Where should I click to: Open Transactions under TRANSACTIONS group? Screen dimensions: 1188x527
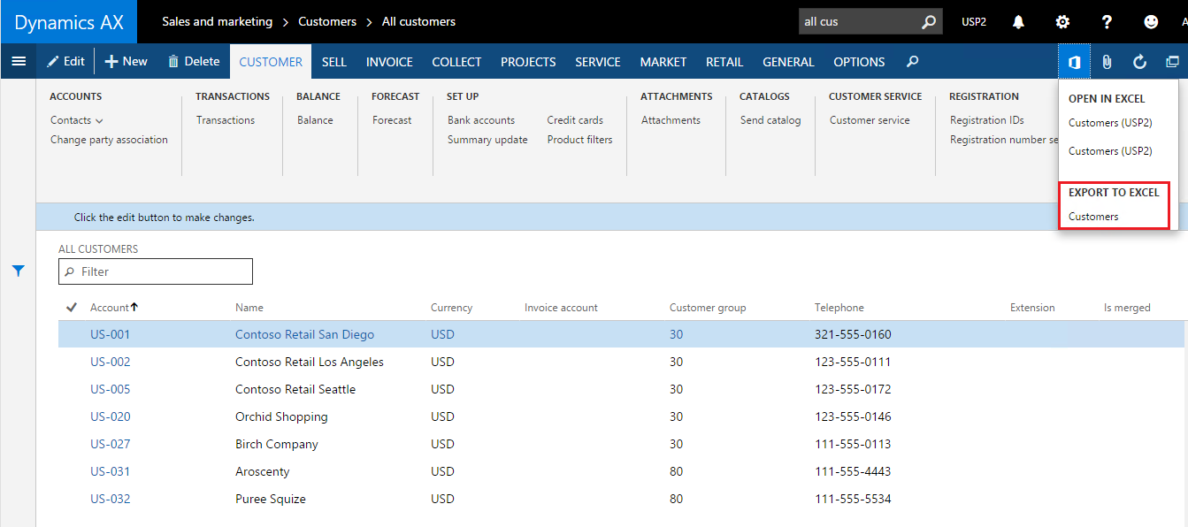pyautogui.click(x=226, y=120)
